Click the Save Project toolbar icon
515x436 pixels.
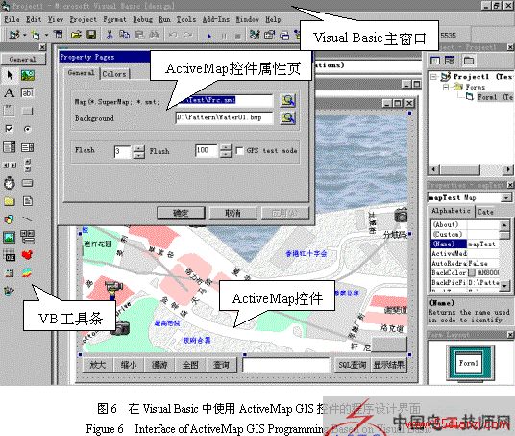coord(91,35)
